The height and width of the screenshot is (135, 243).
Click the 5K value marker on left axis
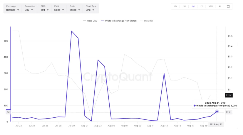8,112
